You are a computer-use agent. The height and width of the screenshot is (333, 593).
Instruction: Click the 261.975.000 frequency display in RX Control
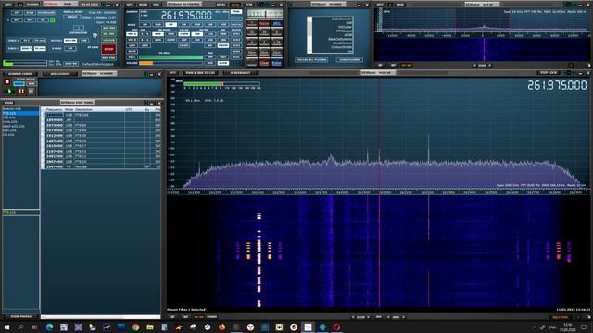coord(186,15)
